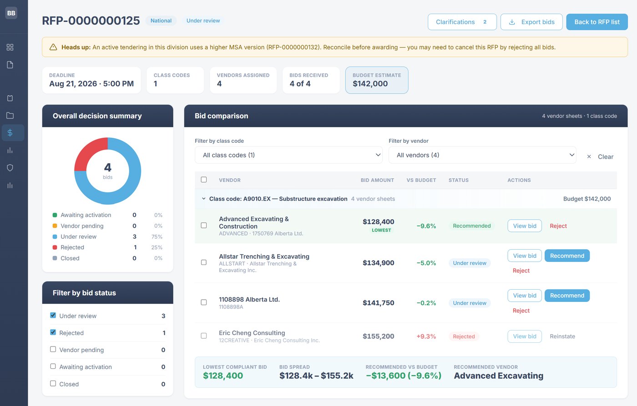This screenshot has height=406, width=637.
Task: Select the dollar sign icon in sidebar
Action: tap(10, 133)
